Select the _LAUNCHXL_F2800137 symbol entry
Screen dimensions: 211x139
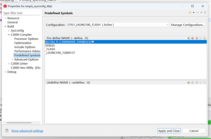(x=60, y=53)
